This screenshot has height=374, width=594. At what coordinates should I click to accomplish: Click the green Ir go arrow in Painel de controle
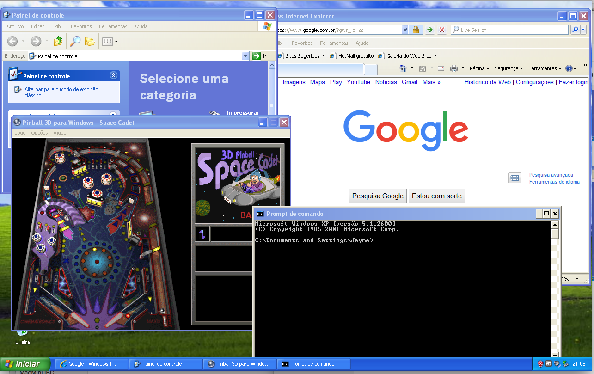pyautogui.click(x=257, y=56)
